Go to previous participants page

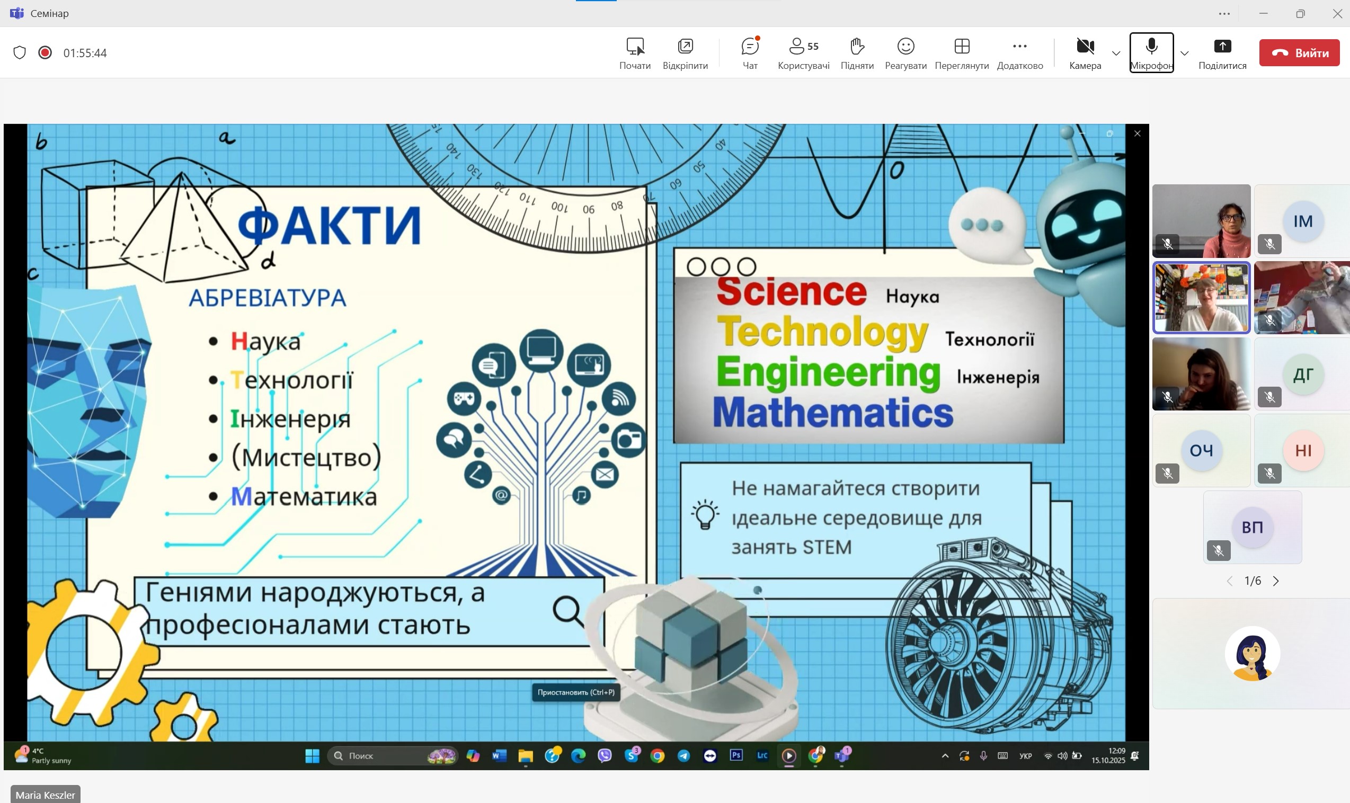pyautogui.click(x=1229, y=581)
